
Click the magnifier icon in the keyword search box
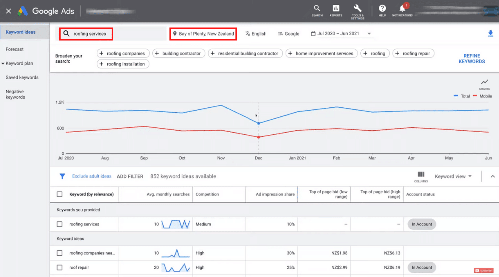click(66, 34)
